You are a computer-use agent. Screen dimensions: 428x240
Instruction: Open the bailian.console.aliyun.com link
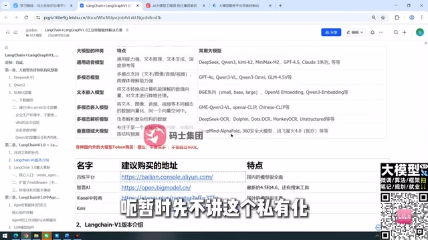[x=167, y=177]
